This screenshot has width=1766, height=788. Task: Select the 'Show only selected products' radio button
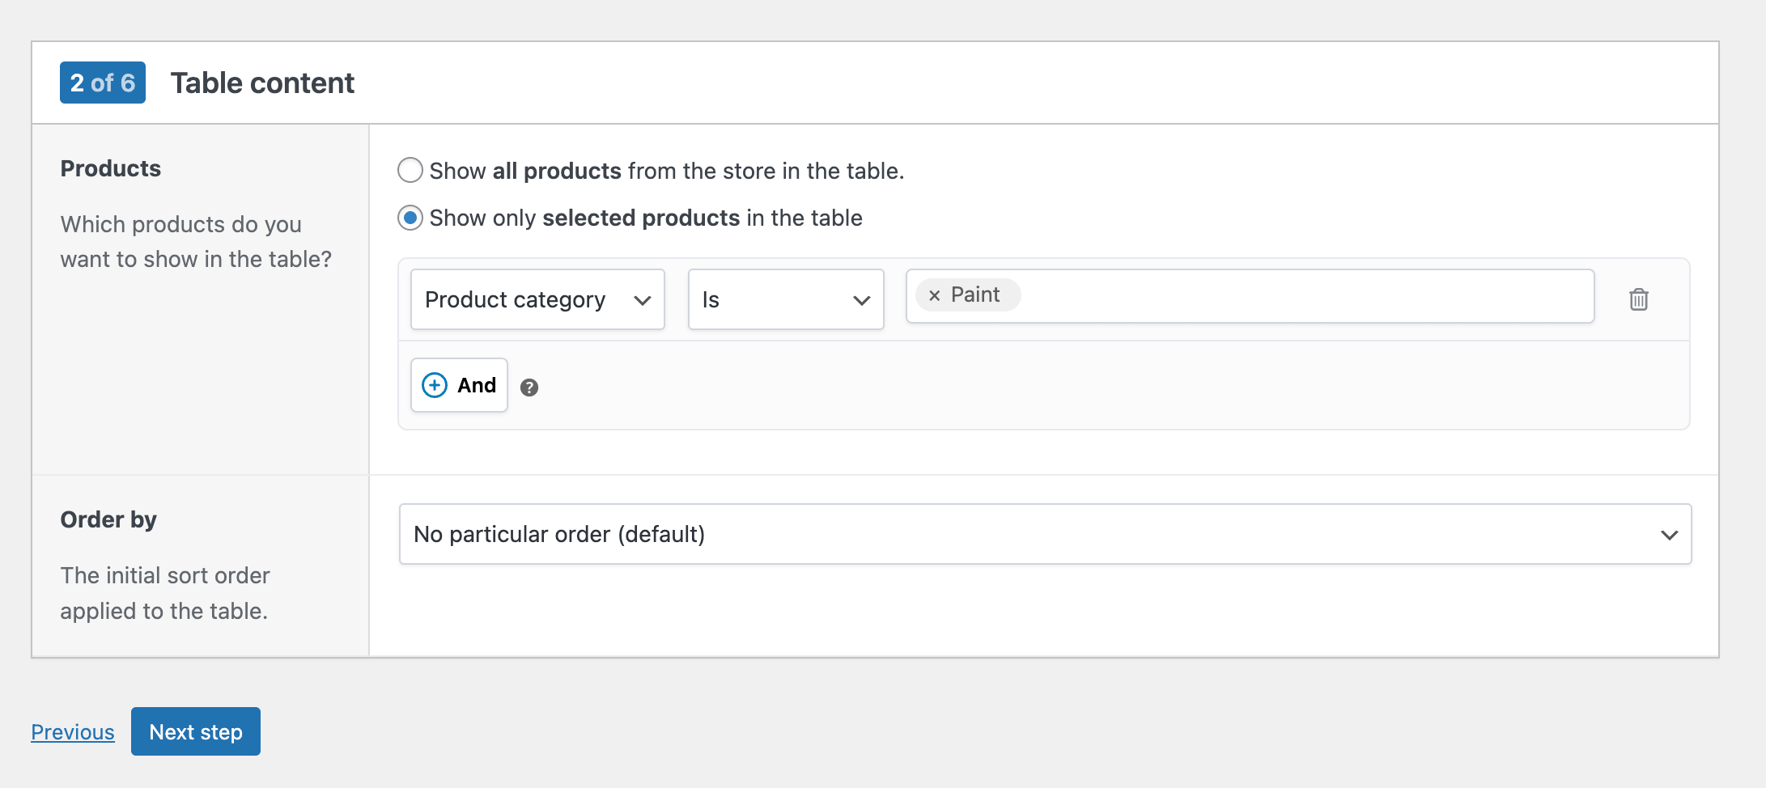click(410, 218)
